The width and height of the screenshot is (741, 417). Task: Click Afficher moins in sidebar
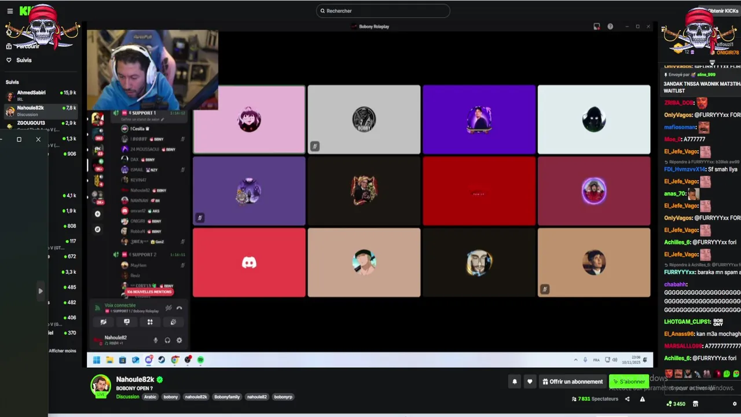tap(63, 350)
